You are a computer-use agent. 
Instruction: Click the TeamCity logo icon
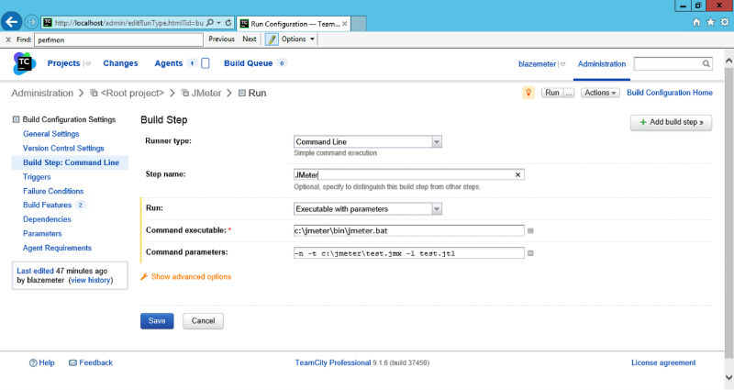(x=25, y=63)
